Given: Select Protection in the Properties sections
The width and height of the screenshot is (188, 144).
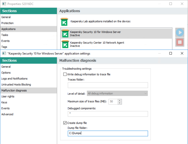Looking at the screenshot, I should click(8, 23).
